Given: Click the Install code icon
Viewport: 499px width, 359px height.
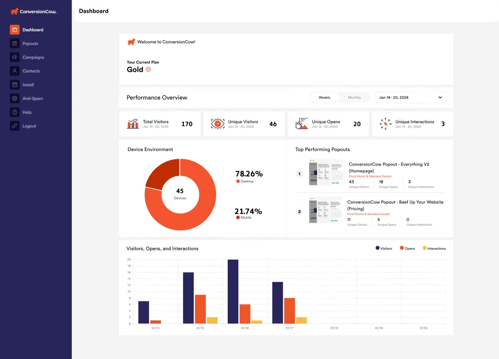Looking at the screenshot, I should (15, 85).
